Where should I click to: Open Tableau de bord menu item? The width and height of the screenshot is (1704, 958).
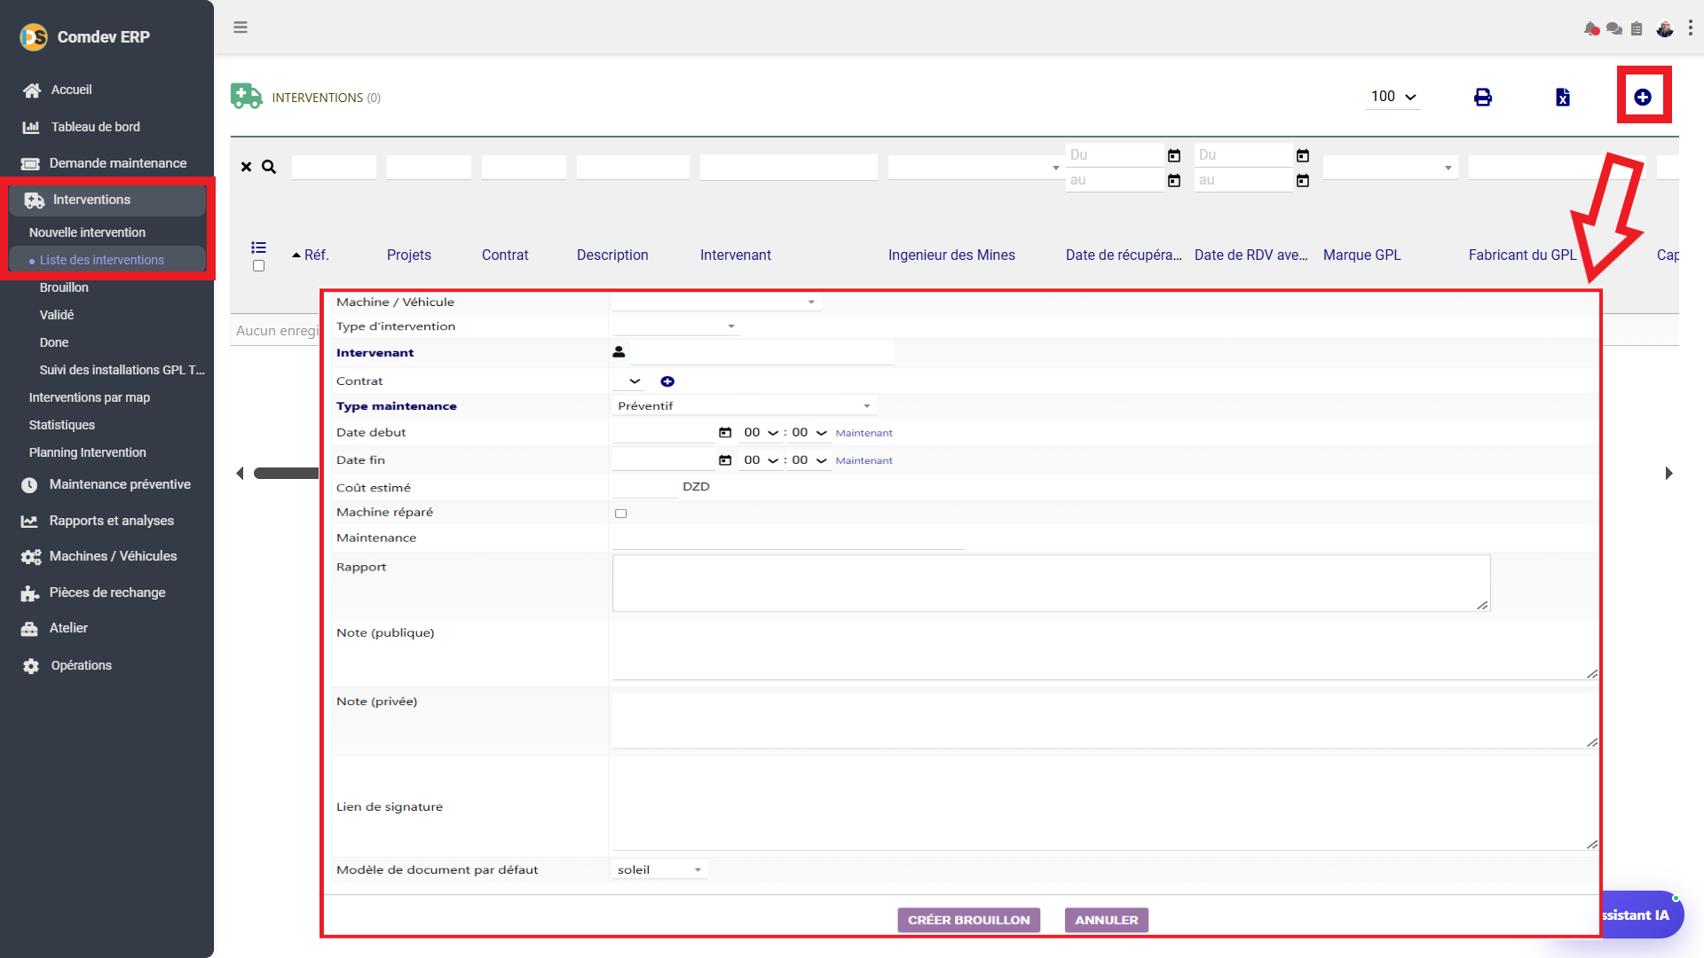[x=95, y=127]
